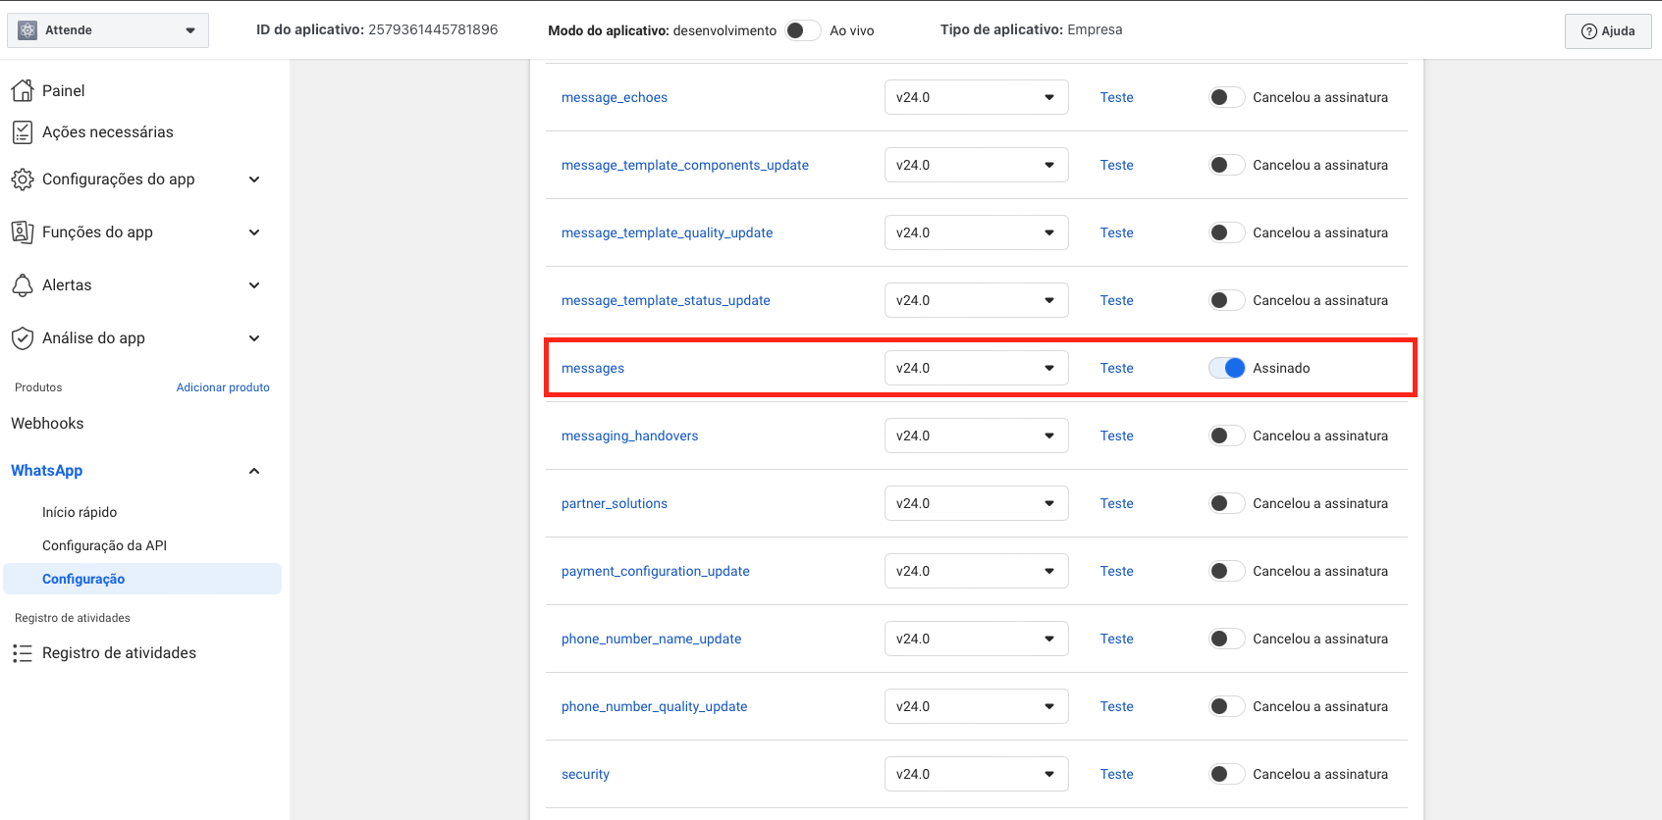Viewport: 1662px width, 820px height.
Task: Click Teste link for phone_number_quality_update
Action: 1116,706
